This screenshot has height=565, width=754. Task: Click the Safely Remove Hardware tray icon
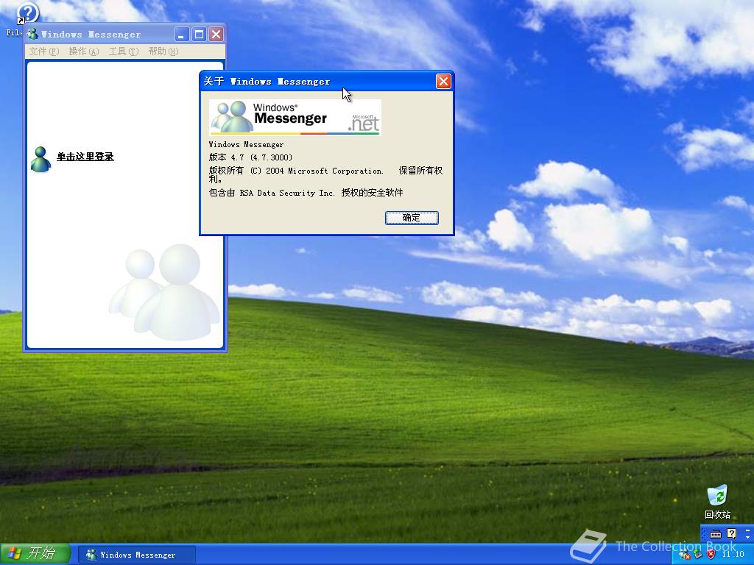point(697,555)
